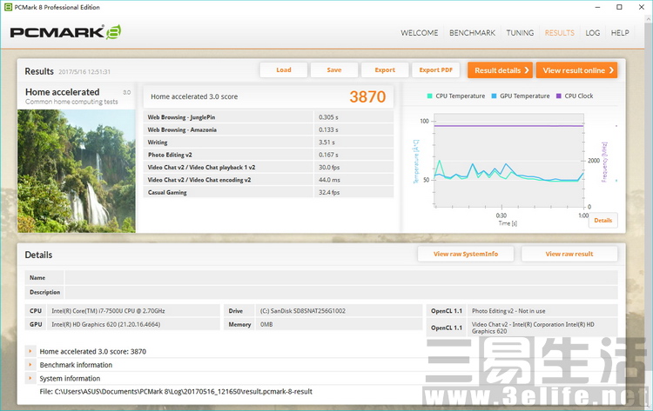
Task: Switch to the Benchmark tab
Action: [x=472, y=33]
